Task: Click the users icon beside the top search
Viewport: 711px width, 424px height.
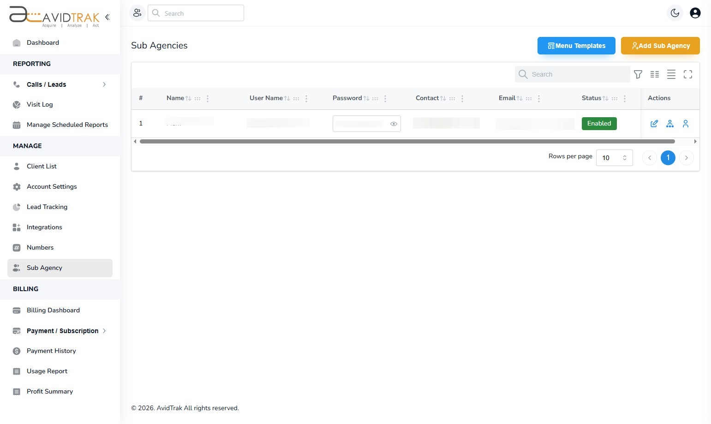Action: (137, 13)
